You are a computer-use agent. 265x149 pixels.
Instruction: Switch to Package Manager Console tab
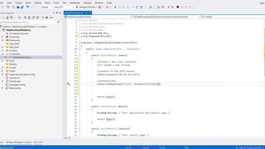click(18, 142)
